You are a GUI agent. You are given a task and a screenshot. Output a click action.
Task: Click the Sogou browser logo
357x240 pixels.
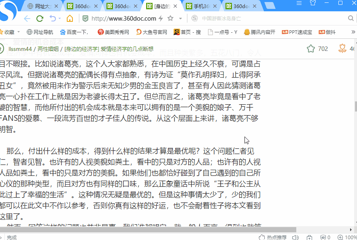(x=8, y=11)
